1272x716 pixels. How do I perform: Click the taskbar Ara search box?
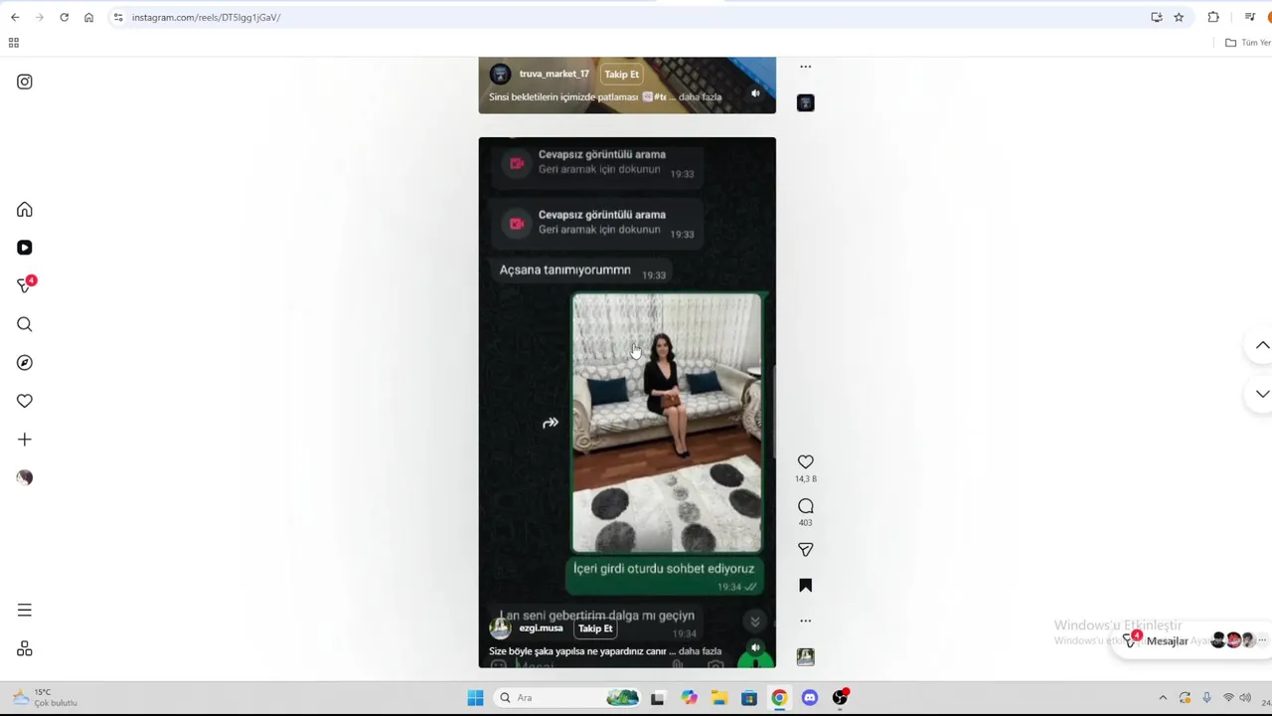[x=566, y=698]
